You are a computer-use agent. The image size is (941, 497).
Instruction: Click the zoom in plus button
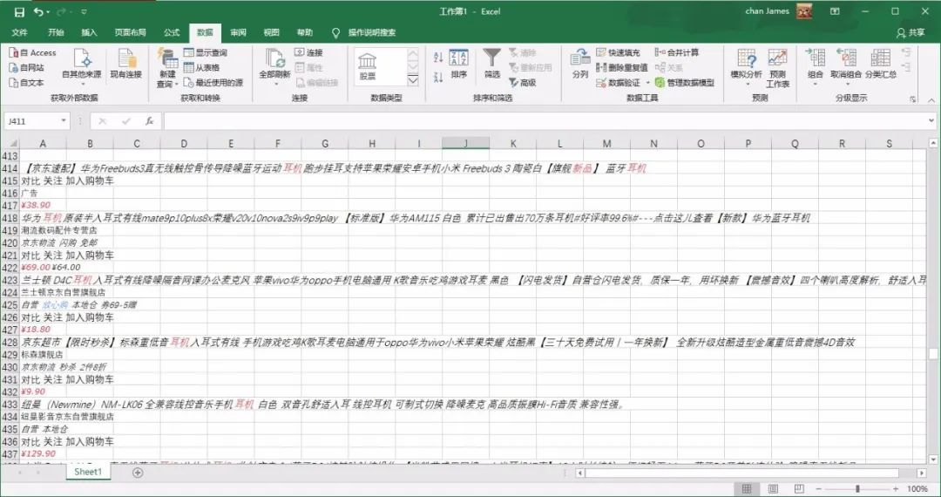(896, 488)
